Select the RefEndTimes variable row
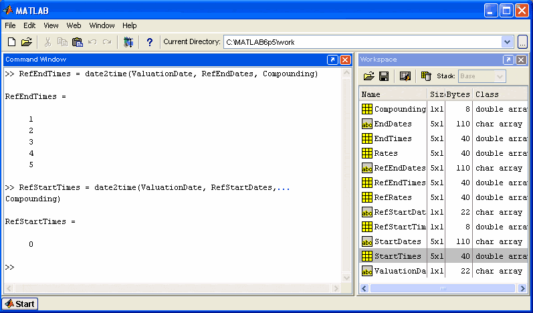533x313 pixels. 443,183
